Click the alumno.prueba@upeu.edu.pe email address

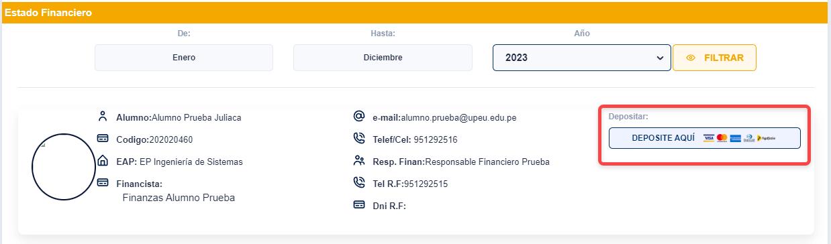458,117
